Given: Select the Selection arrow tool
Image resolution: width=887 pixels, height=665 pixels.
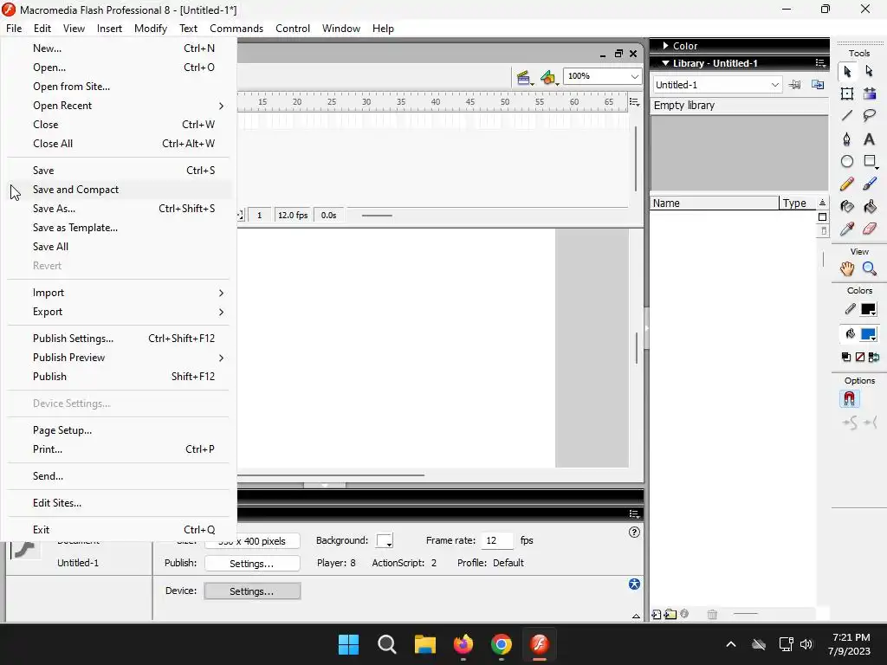Looking at the screenshot, I should point(847,71).
